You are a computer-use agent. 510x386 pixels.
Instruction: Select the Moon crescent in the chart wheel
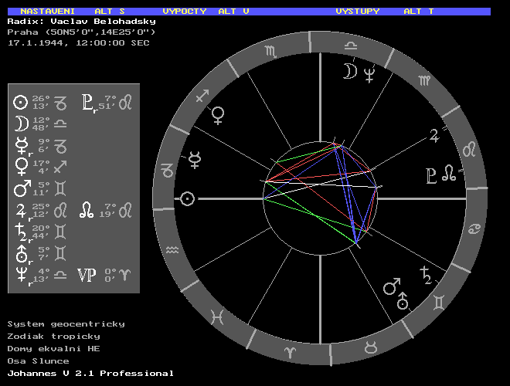click(350, 72)
